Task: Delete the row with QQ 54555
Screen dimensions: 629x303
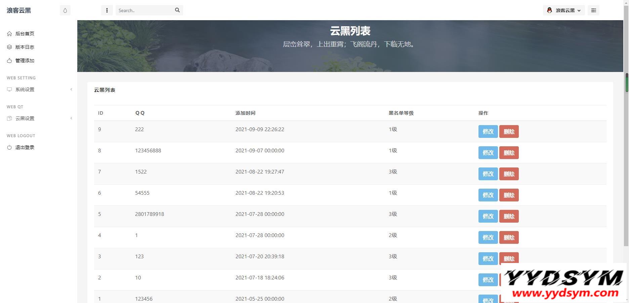Action: coord(509,195)
